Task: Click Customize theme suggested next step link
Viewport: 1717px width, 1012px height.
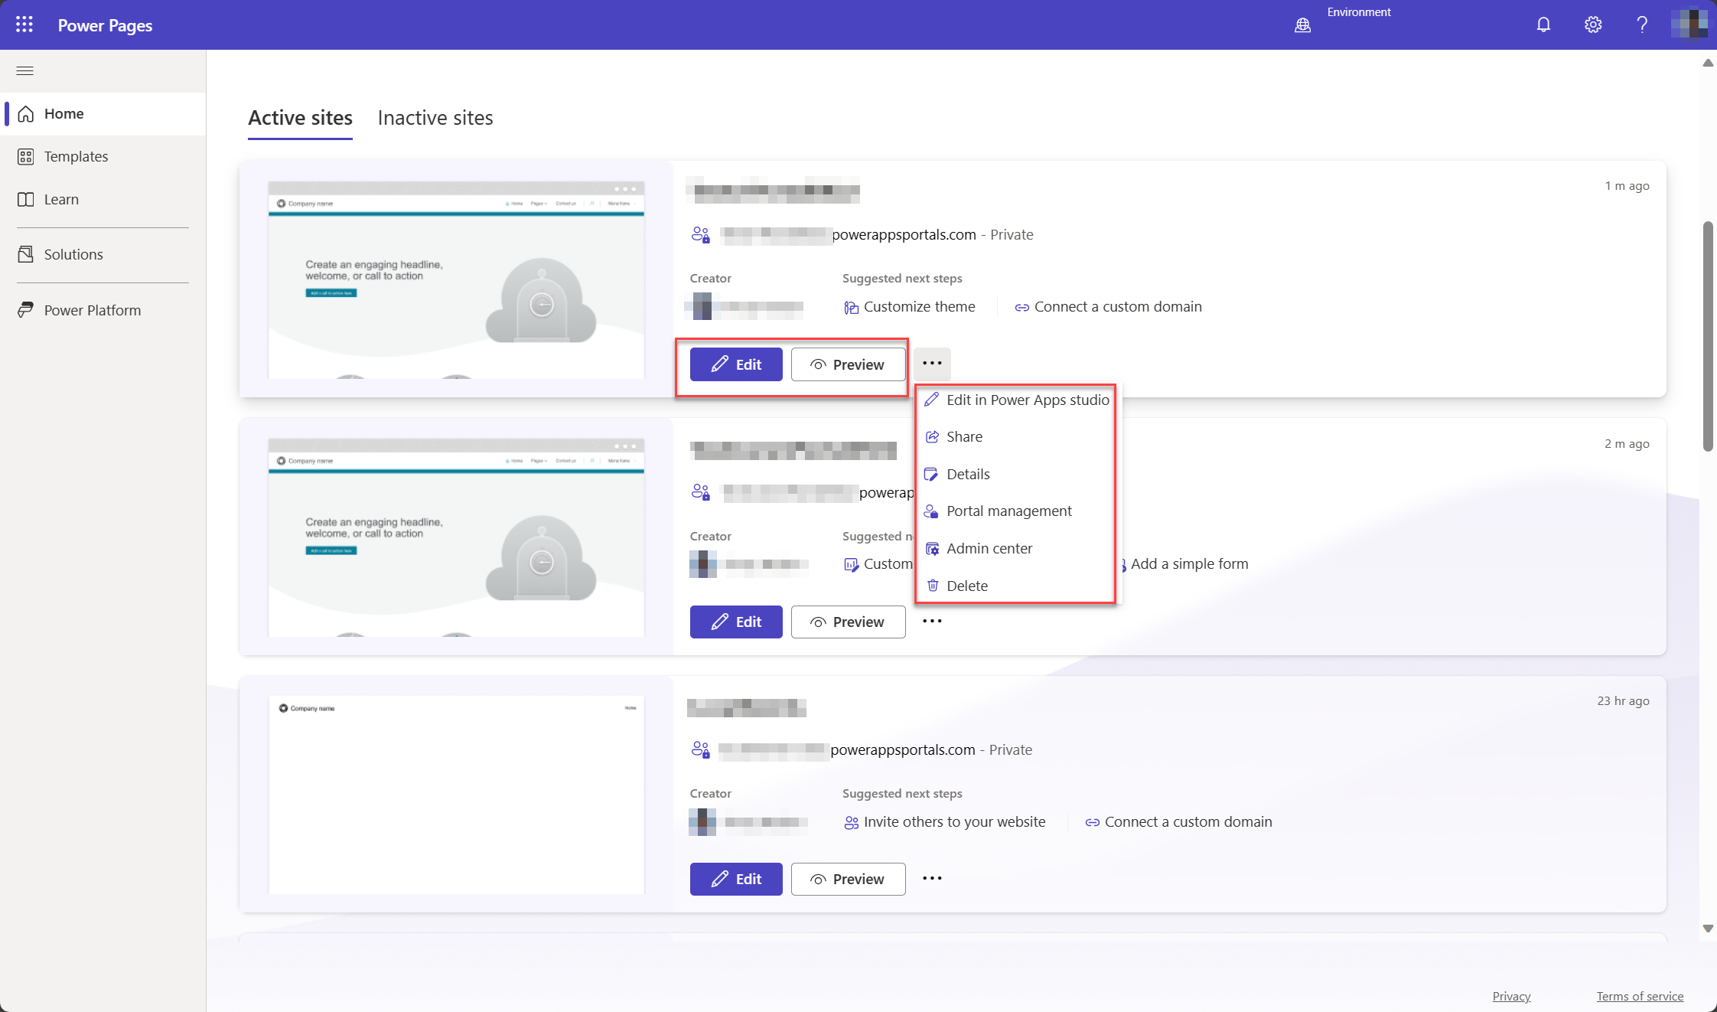Action: click(x=908, y=306)
